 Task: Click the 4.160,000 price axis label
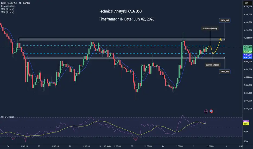pyautogui.click(x=248, y=15)
